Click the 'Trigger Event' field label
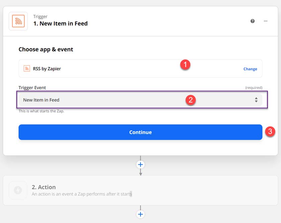This screenshot has width=281, height=223. pyautogui.click(x=32, y=87)
